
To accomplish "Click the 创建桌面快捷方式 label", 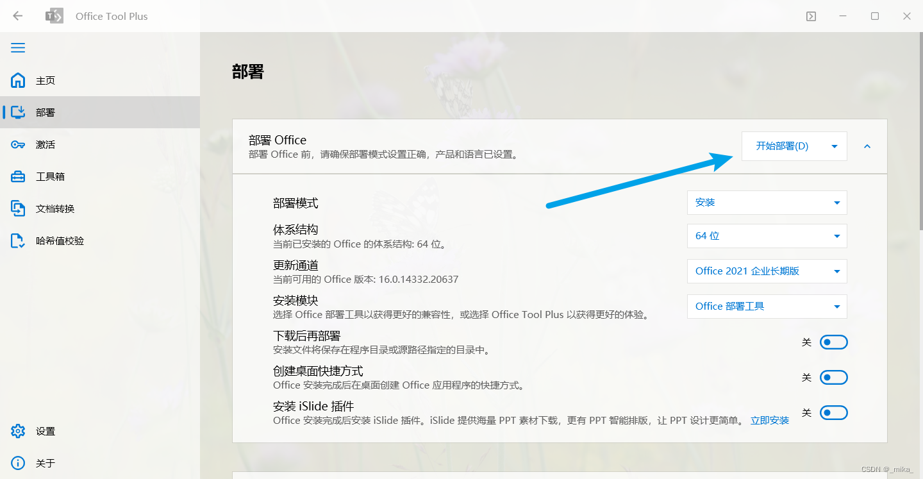I will point(318,371).
